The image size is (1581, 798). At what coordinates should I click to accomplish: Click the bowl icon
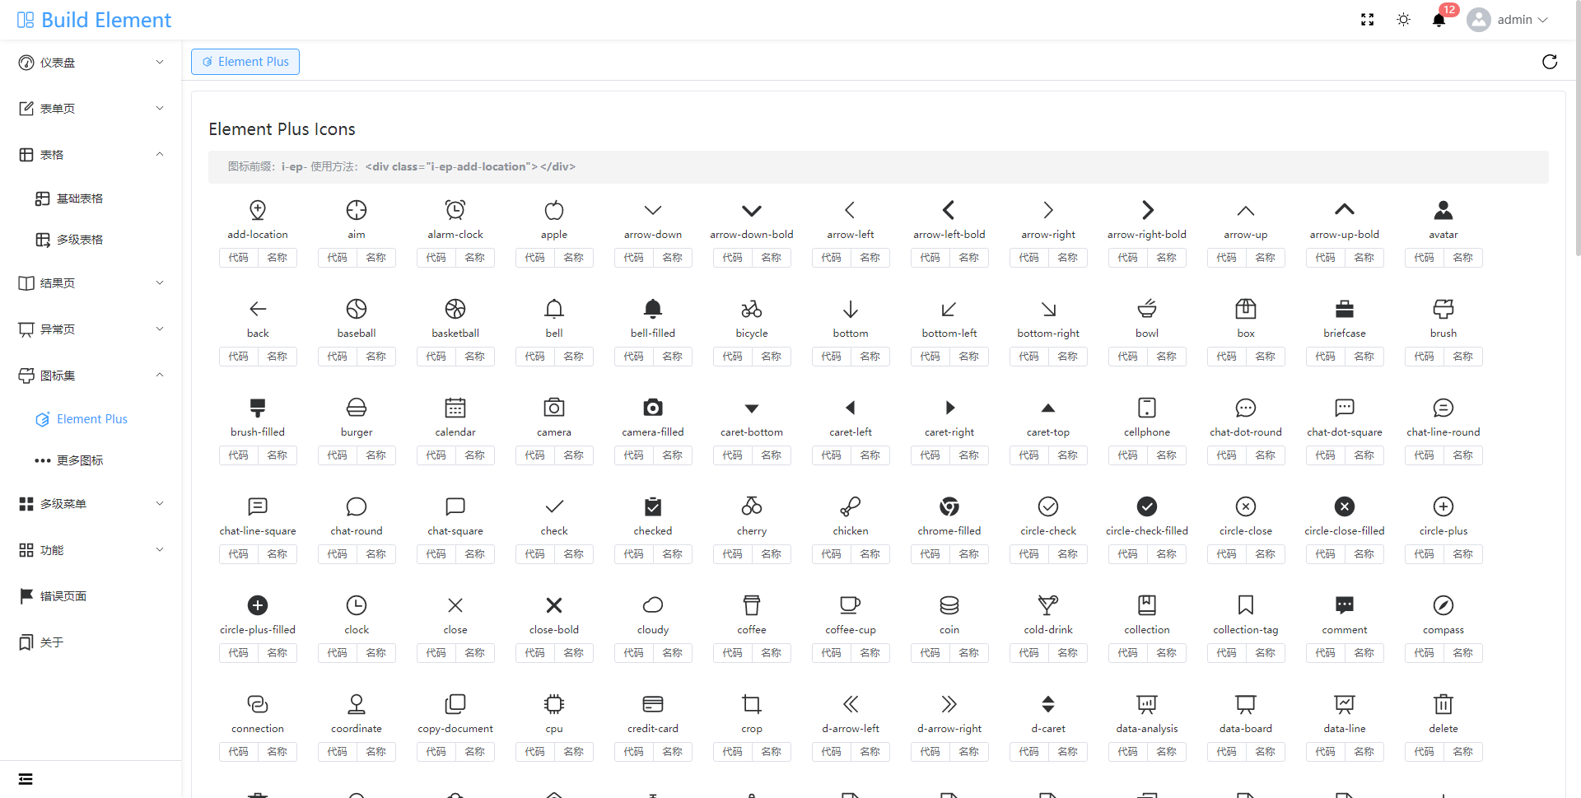pos(1147,309)
